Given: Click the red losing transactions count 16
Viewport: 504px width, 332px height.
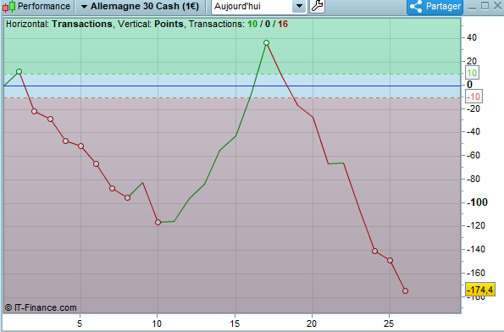Looking at the screenshot, I should pyautogui.click(x=283, y=24).
